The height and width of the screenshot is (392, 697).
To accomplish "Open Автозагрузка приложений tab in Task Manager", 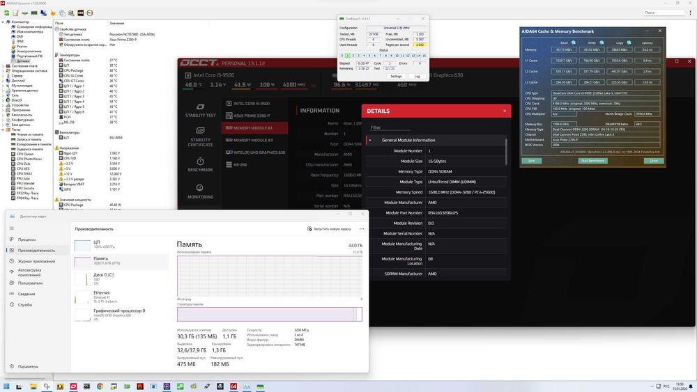I will click(37, 272).
